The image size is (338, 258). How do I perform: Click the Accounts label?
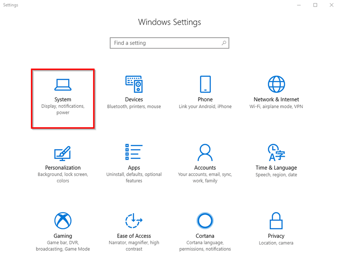205,168
